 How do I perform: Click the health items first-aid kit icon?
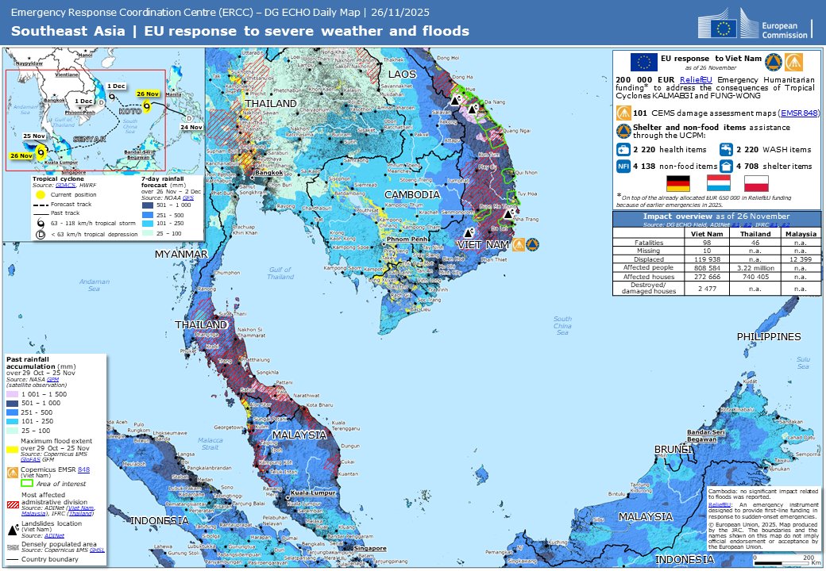(623, 149)
